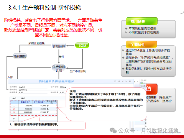This screenshot has height=138, width=184.
Task: Click the 计划运算 flowchart node
Action: tap(59, 46)
